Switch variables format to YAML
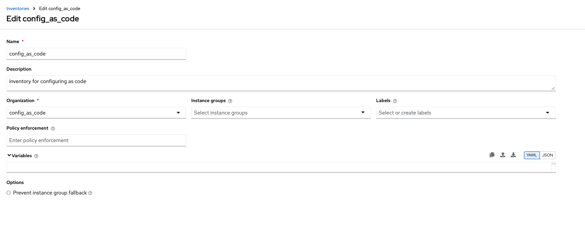The width and height of the screenshot is (585, 250). (531, 155)
